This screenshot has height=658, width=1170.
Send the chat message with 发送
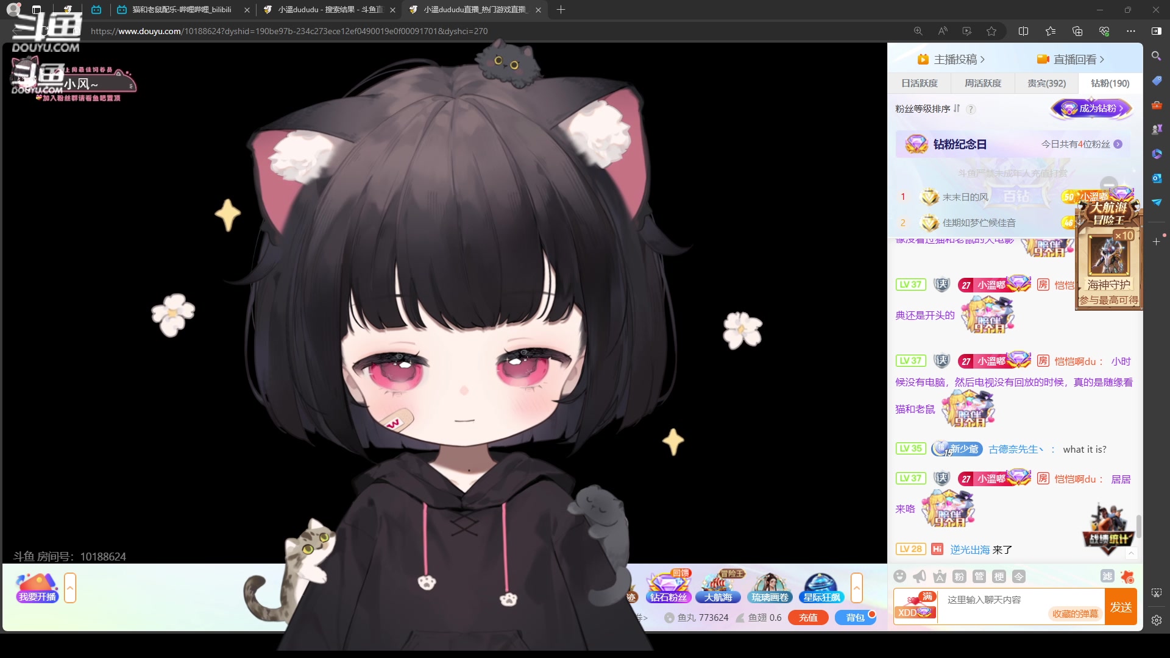point(1121,607)
